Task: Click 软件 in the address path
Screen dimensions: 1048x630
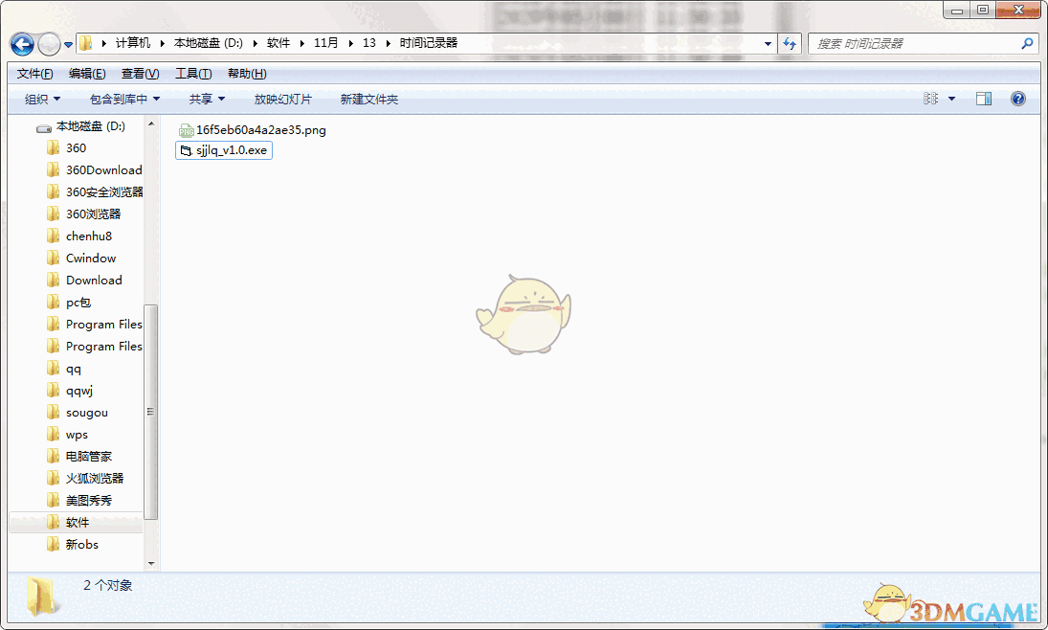Action: 279,43
